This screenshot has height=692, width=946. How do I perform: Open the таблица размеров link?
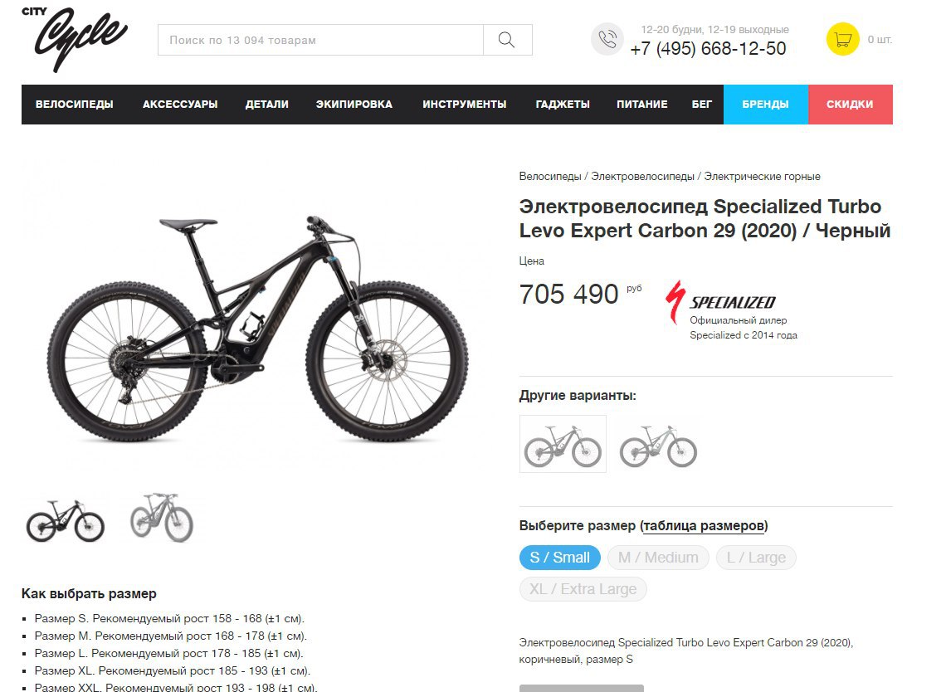point(704,525)
